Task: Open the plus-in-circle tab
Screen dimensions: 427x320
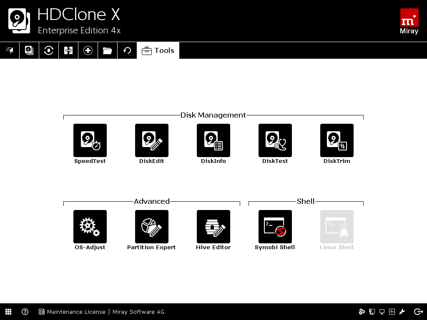Action: tap(88, 50)
